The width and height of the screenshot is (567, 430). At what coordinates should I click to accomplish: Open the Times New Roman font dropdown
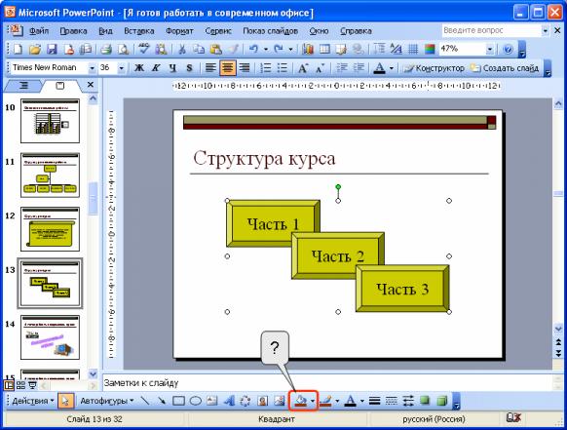[x=92, y=68]
